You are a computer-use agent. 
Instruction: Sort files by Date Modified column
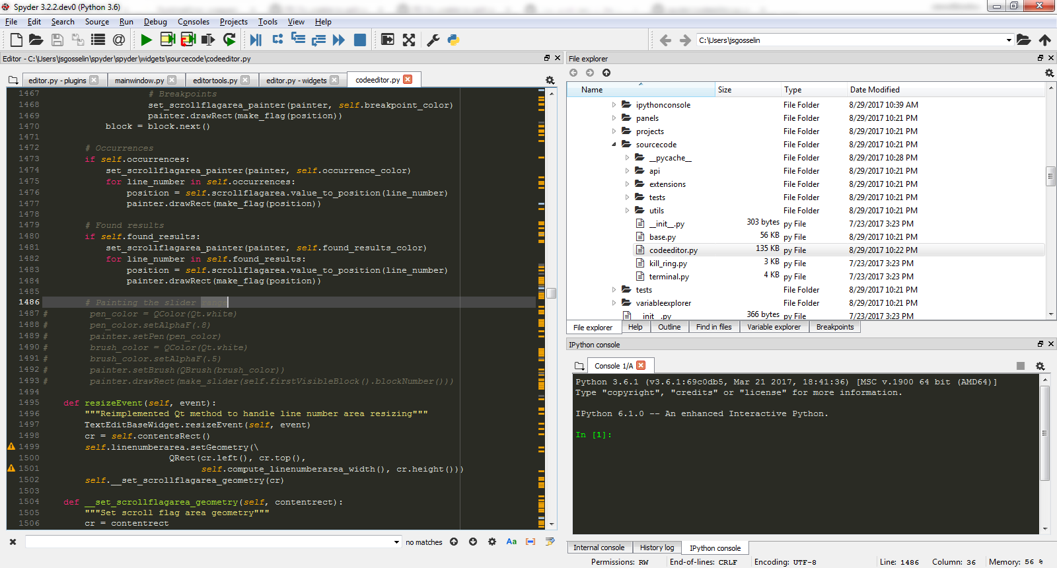(x=875, y=90)
